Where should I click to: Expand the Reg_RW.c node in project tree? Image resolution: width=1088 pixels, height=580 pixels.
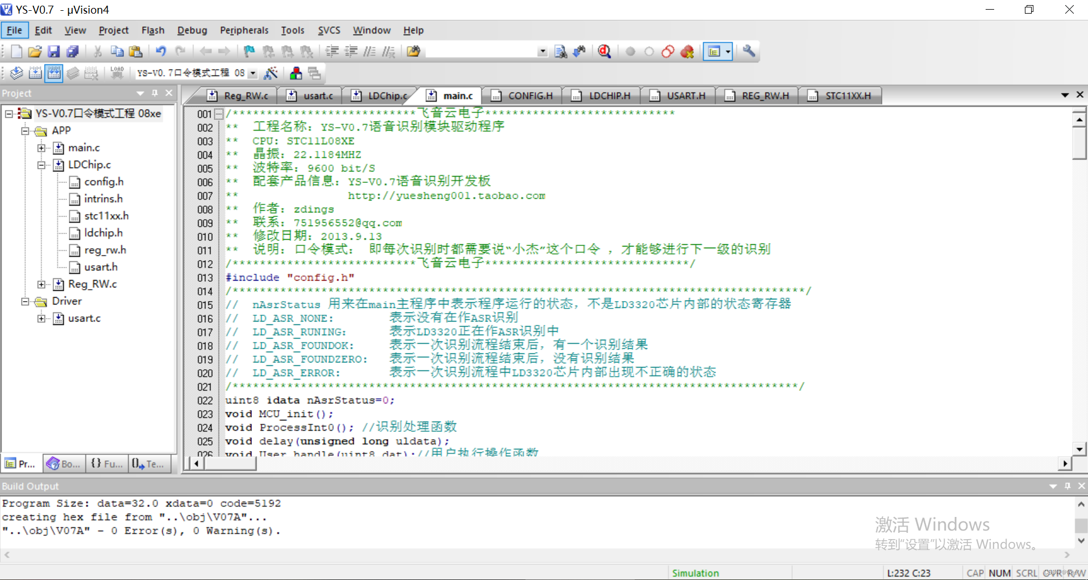[42, 284]
